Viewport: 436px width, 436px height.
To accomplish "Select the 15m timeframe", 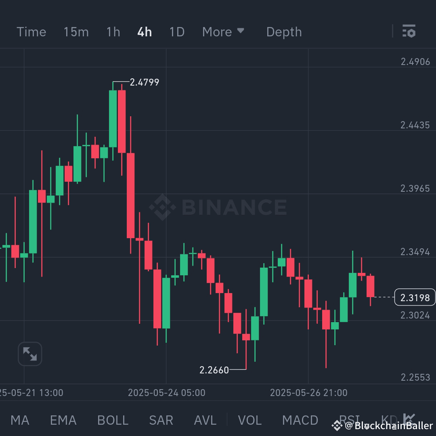I will (x=76, y=32).
